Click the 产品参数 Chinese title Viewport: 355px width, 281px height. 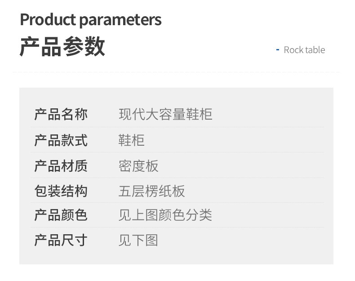click(x=62, y=47)
